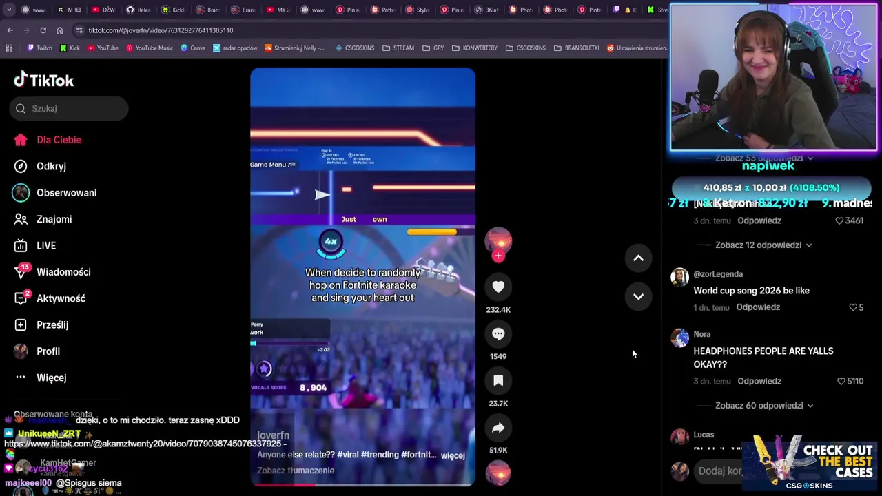Reply to @zorLegenda's comment via Odpowiedz

click(758, 307)
